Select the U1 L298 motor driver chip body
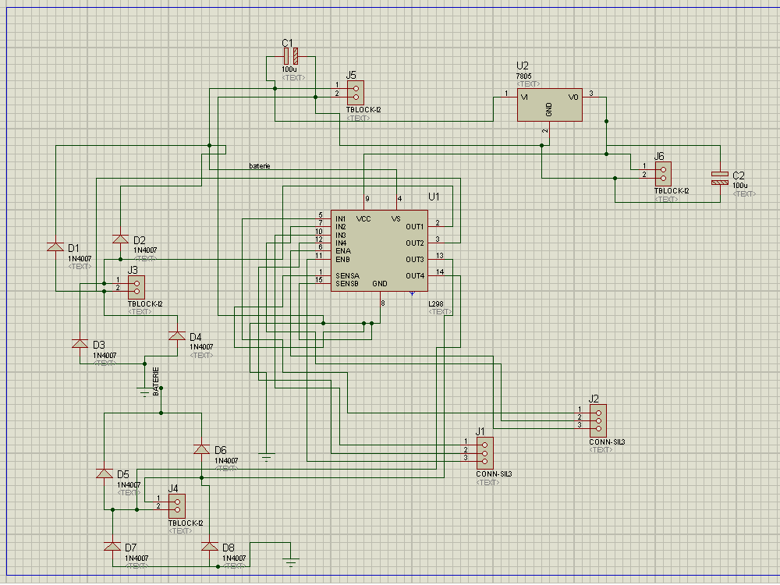The image size is (780, 585). click(x=379, y=250)
